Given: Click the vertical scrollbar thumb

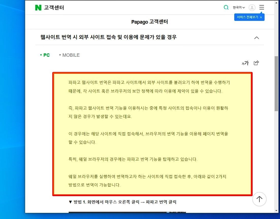Looking at the screenshot, I should 276,84.
